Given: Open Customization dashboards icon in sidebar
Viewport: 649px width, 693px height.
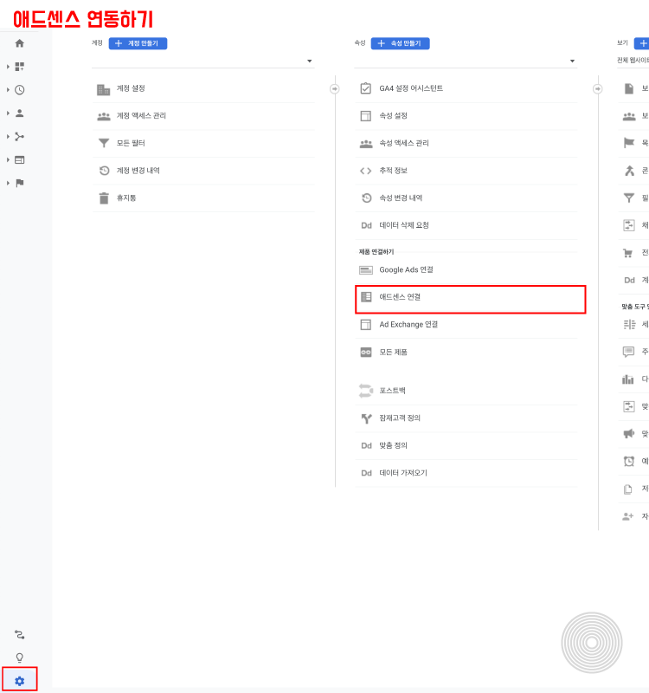Looking at the screenshot, I should tap(19, 67).
